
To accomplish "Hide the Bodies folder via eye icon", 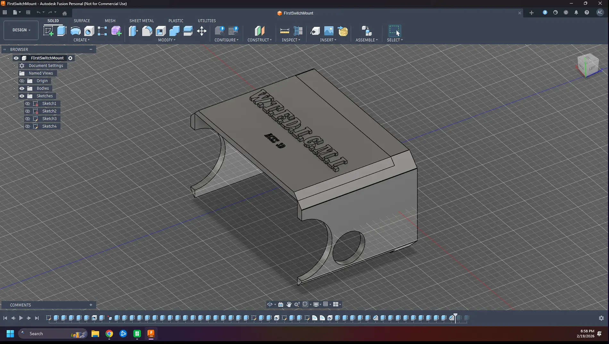I will [22, 88].
